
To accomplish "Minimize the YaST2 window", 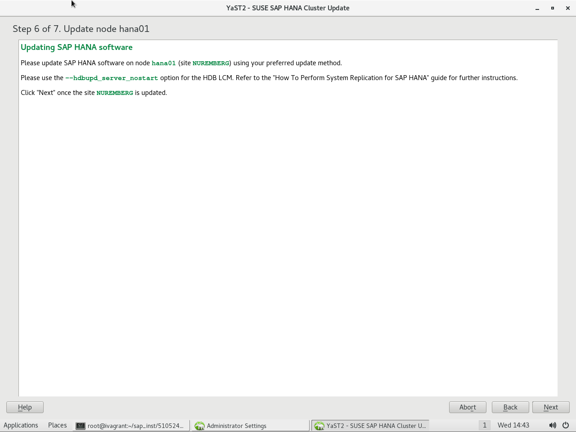I will [537, 8].
